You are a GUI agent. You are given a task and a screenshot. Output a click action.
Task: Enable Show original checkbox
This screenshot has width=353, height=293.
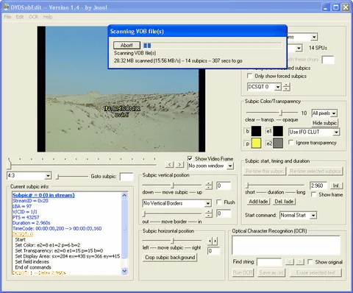pos(310,262)
